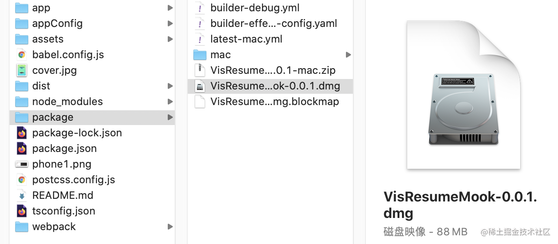The width and height of the screenshot is (558, 244).
Task: Click the latest-mac.yml file icon
Action: [200, 39]
